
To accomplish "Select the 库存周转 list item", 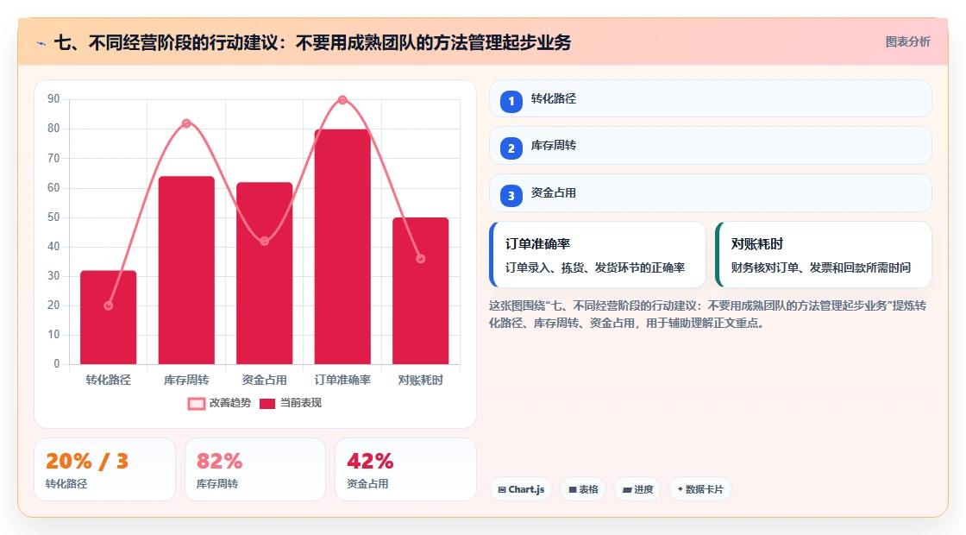I will (x=711, y=146).
